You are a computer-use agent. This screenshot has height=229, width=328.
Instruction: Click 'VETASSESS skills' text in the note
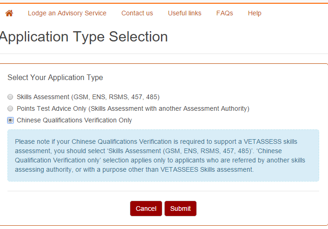point(270,141)
